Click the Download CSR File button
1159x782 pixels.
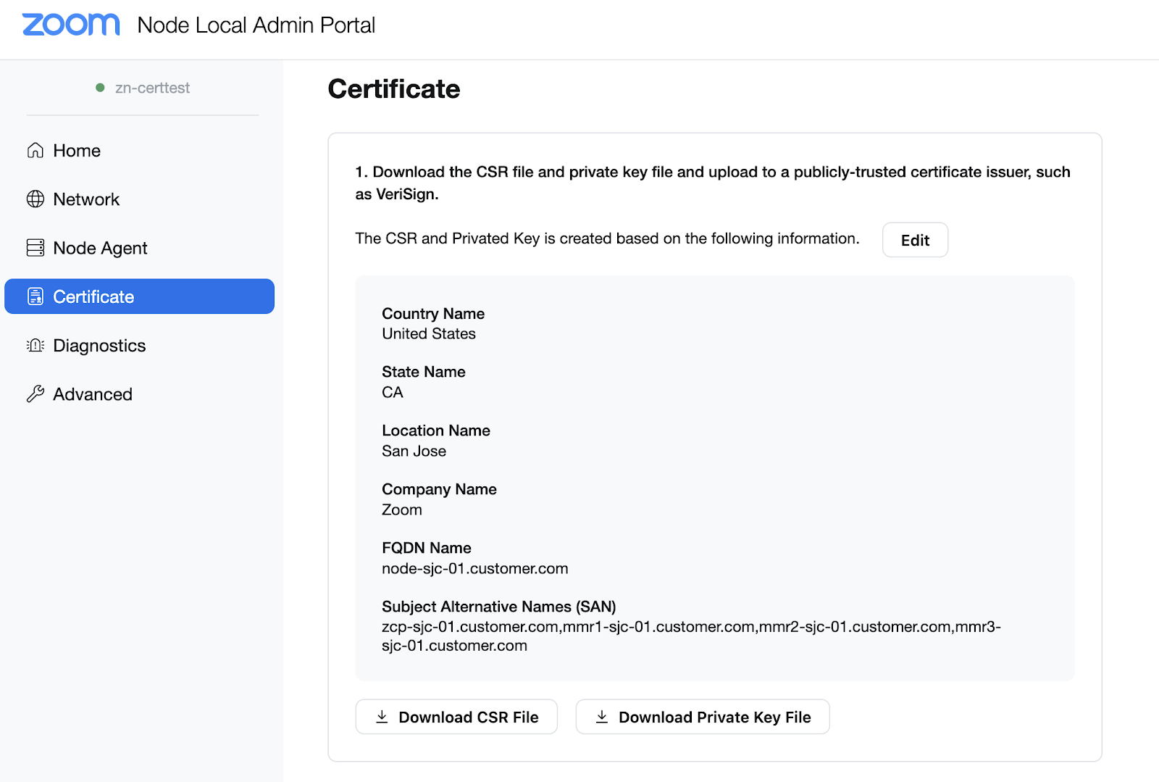pos(456,717)
